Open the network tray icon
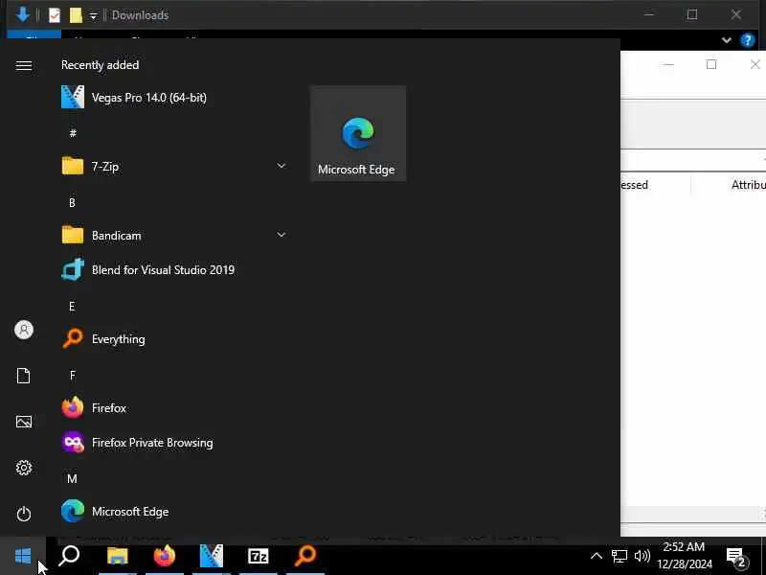Screen dimensions: 766x575 click(x=620, y=557)
